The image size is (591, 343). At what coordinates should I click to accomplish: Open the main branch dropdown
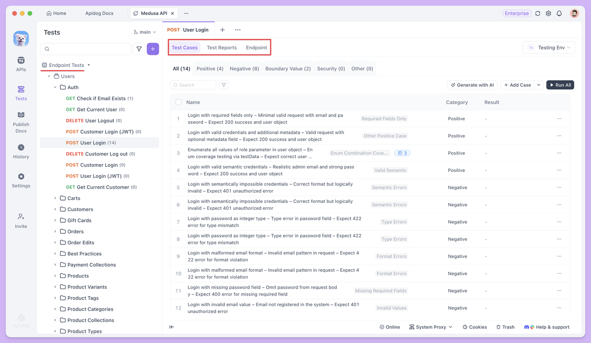[145, 31]
